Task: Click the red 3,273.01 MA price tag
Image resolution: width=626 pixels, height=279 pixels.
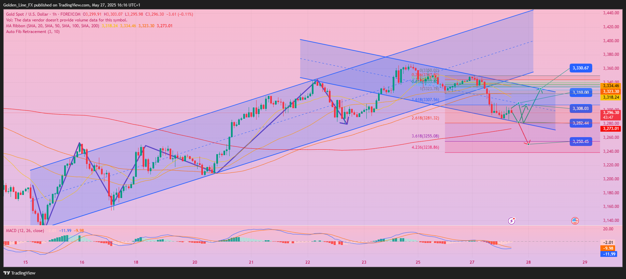Action: click(x=611, y=129)
